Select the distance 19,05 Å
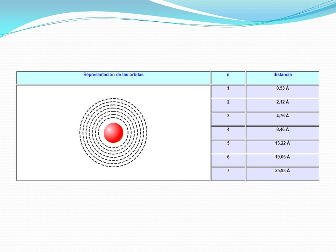The image size is (336, 252). [282, 160]
